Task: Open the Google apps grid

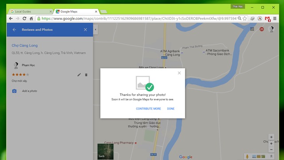Action: 252,29
